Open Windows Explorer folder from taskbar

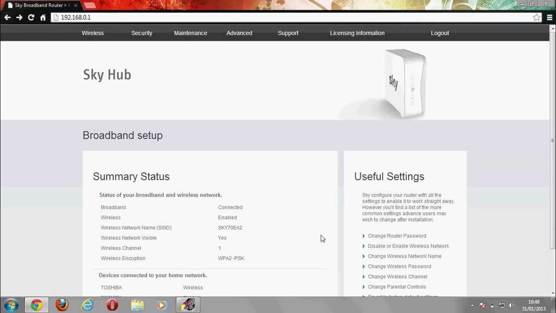[138, 305]
